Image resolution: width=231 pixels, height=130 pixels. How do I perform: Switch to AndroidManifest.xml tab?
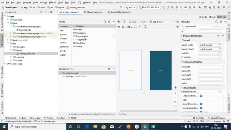pos(120,12)
